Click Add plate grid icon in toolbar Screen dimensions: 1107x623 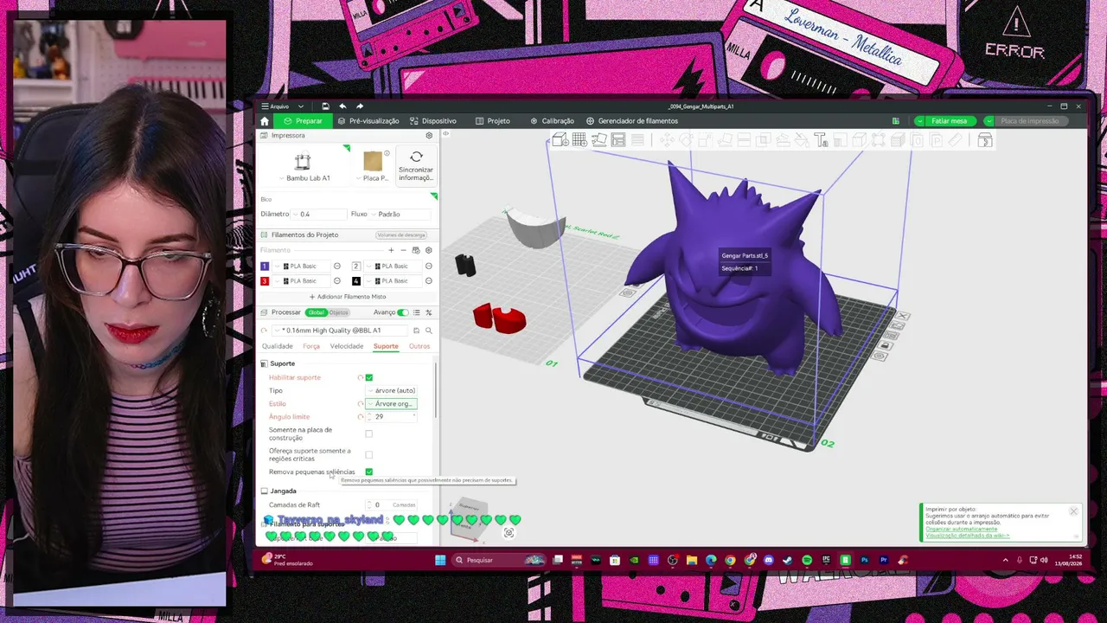coord(579,140)
